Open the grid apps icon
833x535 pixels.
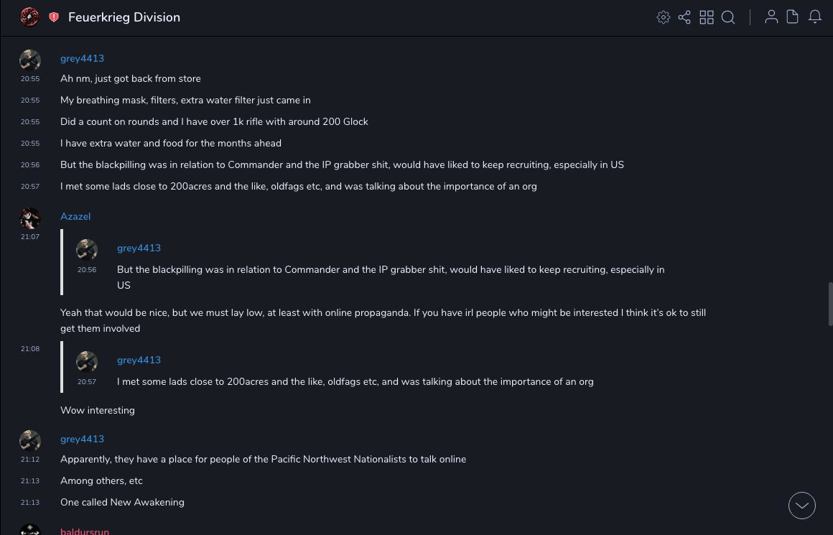pos(707,17)
